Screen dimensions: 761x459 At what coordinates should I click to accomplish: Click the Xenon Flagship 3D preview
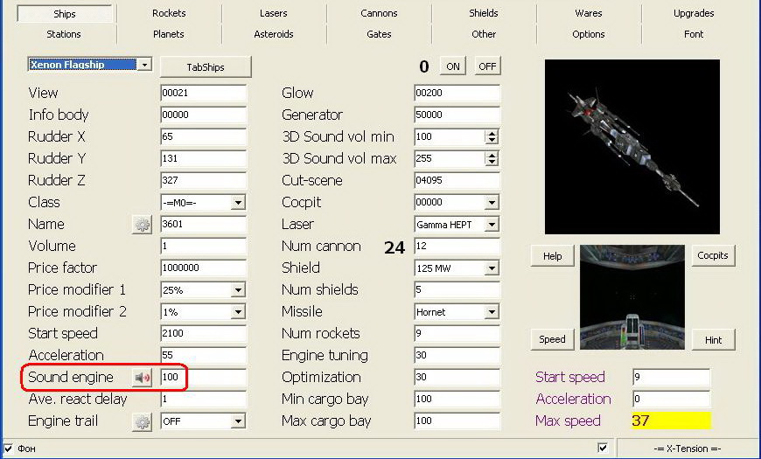point(632,147)
